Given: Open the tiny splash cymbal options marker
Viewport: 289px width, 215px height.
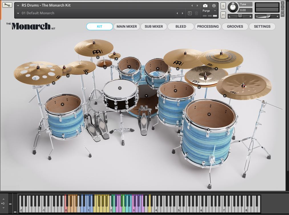Looking at the screenshot, I should pos(116,59).
